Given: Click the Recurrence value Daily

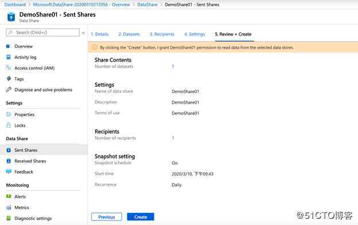Looking at the screenshot, I should 177,185.
